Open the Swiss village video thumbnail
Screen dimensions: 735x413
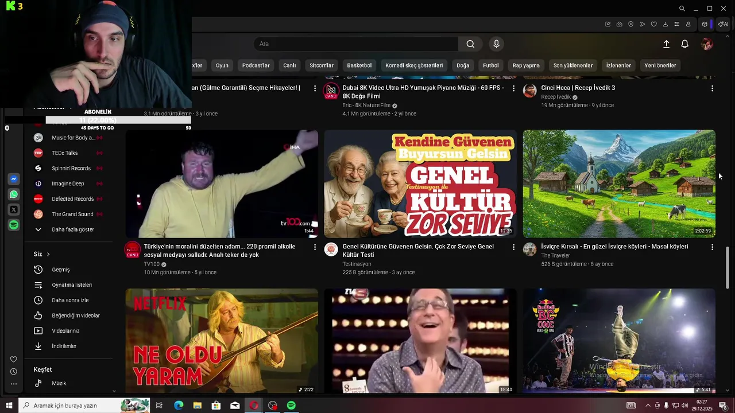click(x=619, y=184)
